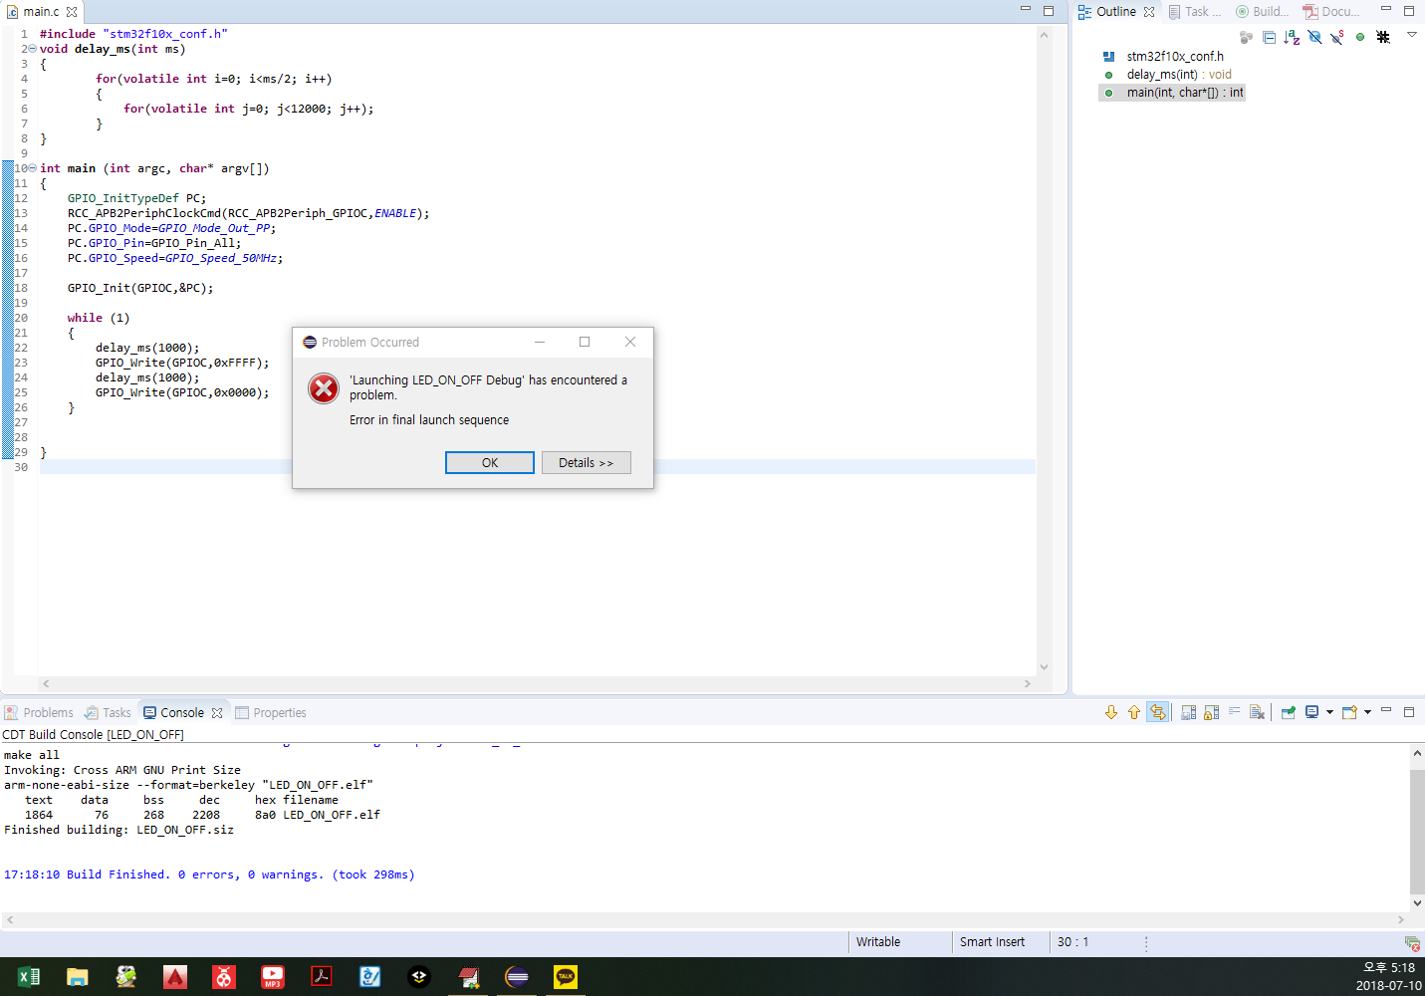Screen dimensions: 1425x996
Task: Click Scroll Lock icon in Console toolbar
Action: tap(1211, 712)
